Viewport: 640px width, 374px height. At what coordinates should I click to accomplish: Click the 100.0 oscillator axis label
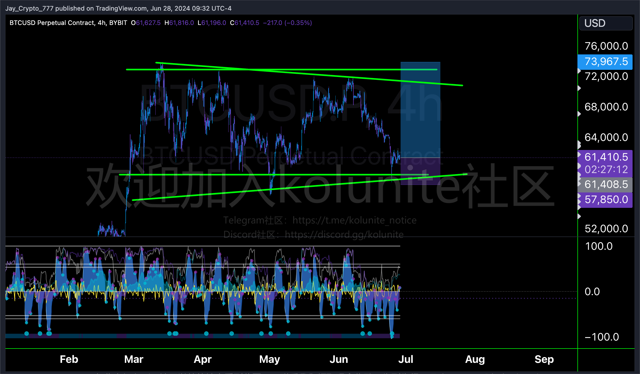click(599, 246)
